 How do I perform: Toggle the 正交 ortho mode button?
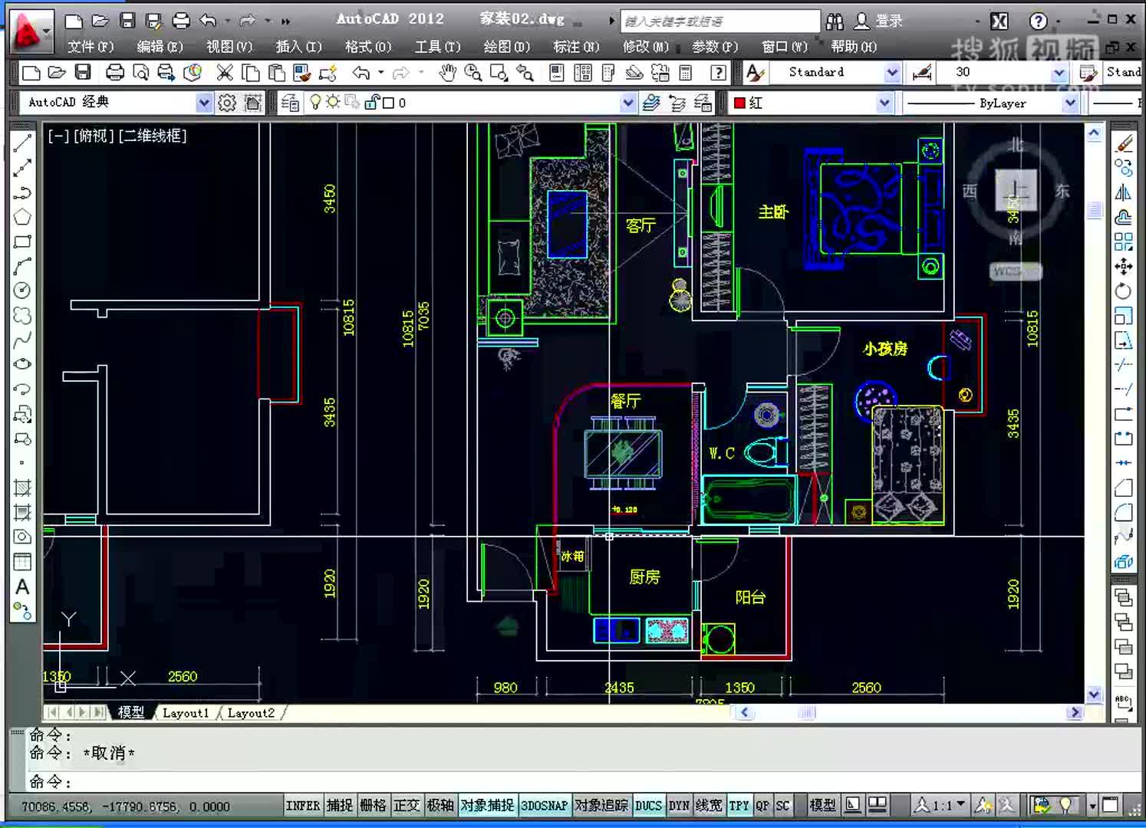[407, 806]
